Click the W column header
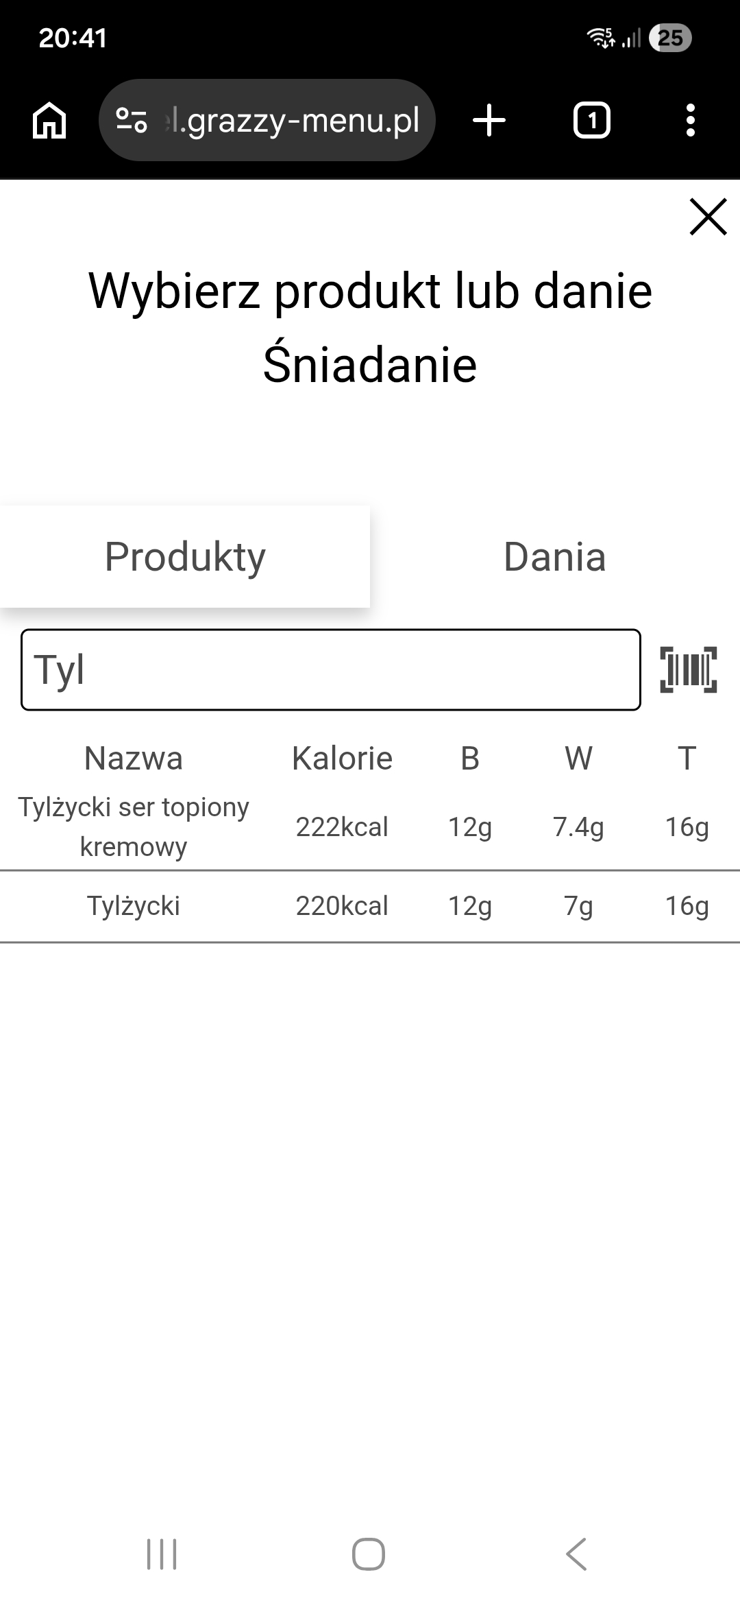 579,758
